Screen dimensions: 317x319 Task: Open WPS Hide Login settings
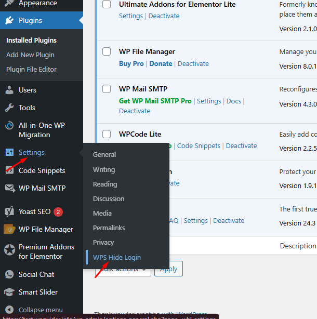tap(117, 257)
